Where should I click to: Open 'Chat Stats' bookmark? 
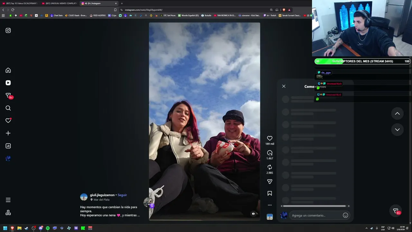point(57,15)
